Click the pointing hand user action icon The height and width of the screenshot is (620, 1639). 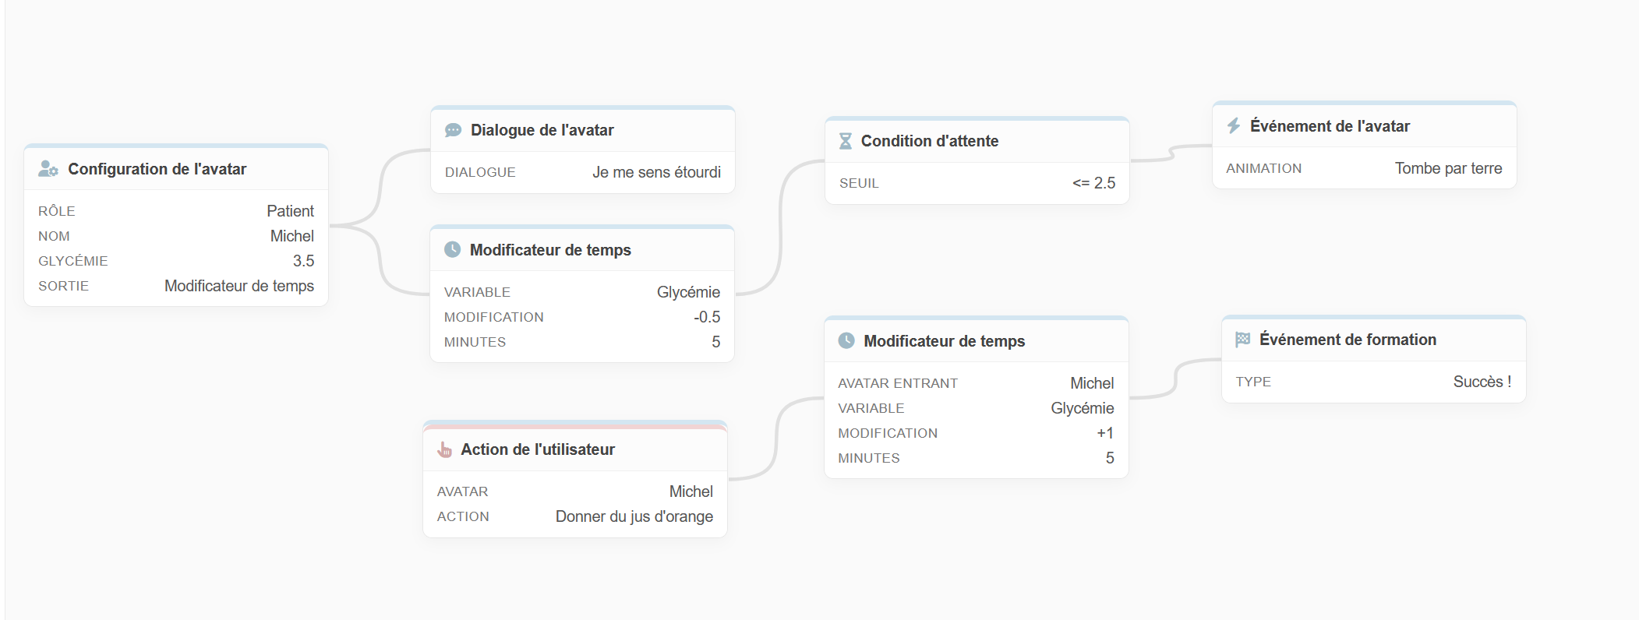tap(444, 449)
